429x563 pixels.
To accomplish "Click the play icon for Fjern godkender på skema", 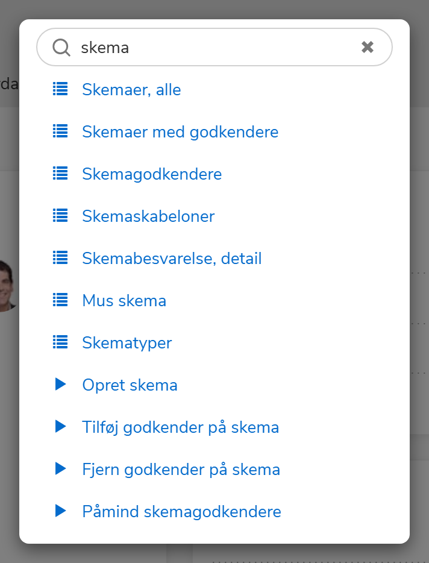I will 60,468.
